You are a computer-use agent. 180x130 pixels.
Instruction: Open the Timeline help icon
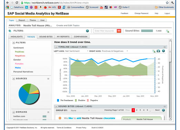click(163, 51)
